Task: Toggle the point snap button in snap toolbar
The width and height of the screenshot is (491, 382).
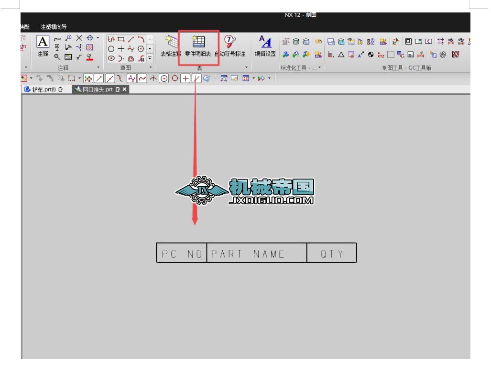Action: point(185,79)
